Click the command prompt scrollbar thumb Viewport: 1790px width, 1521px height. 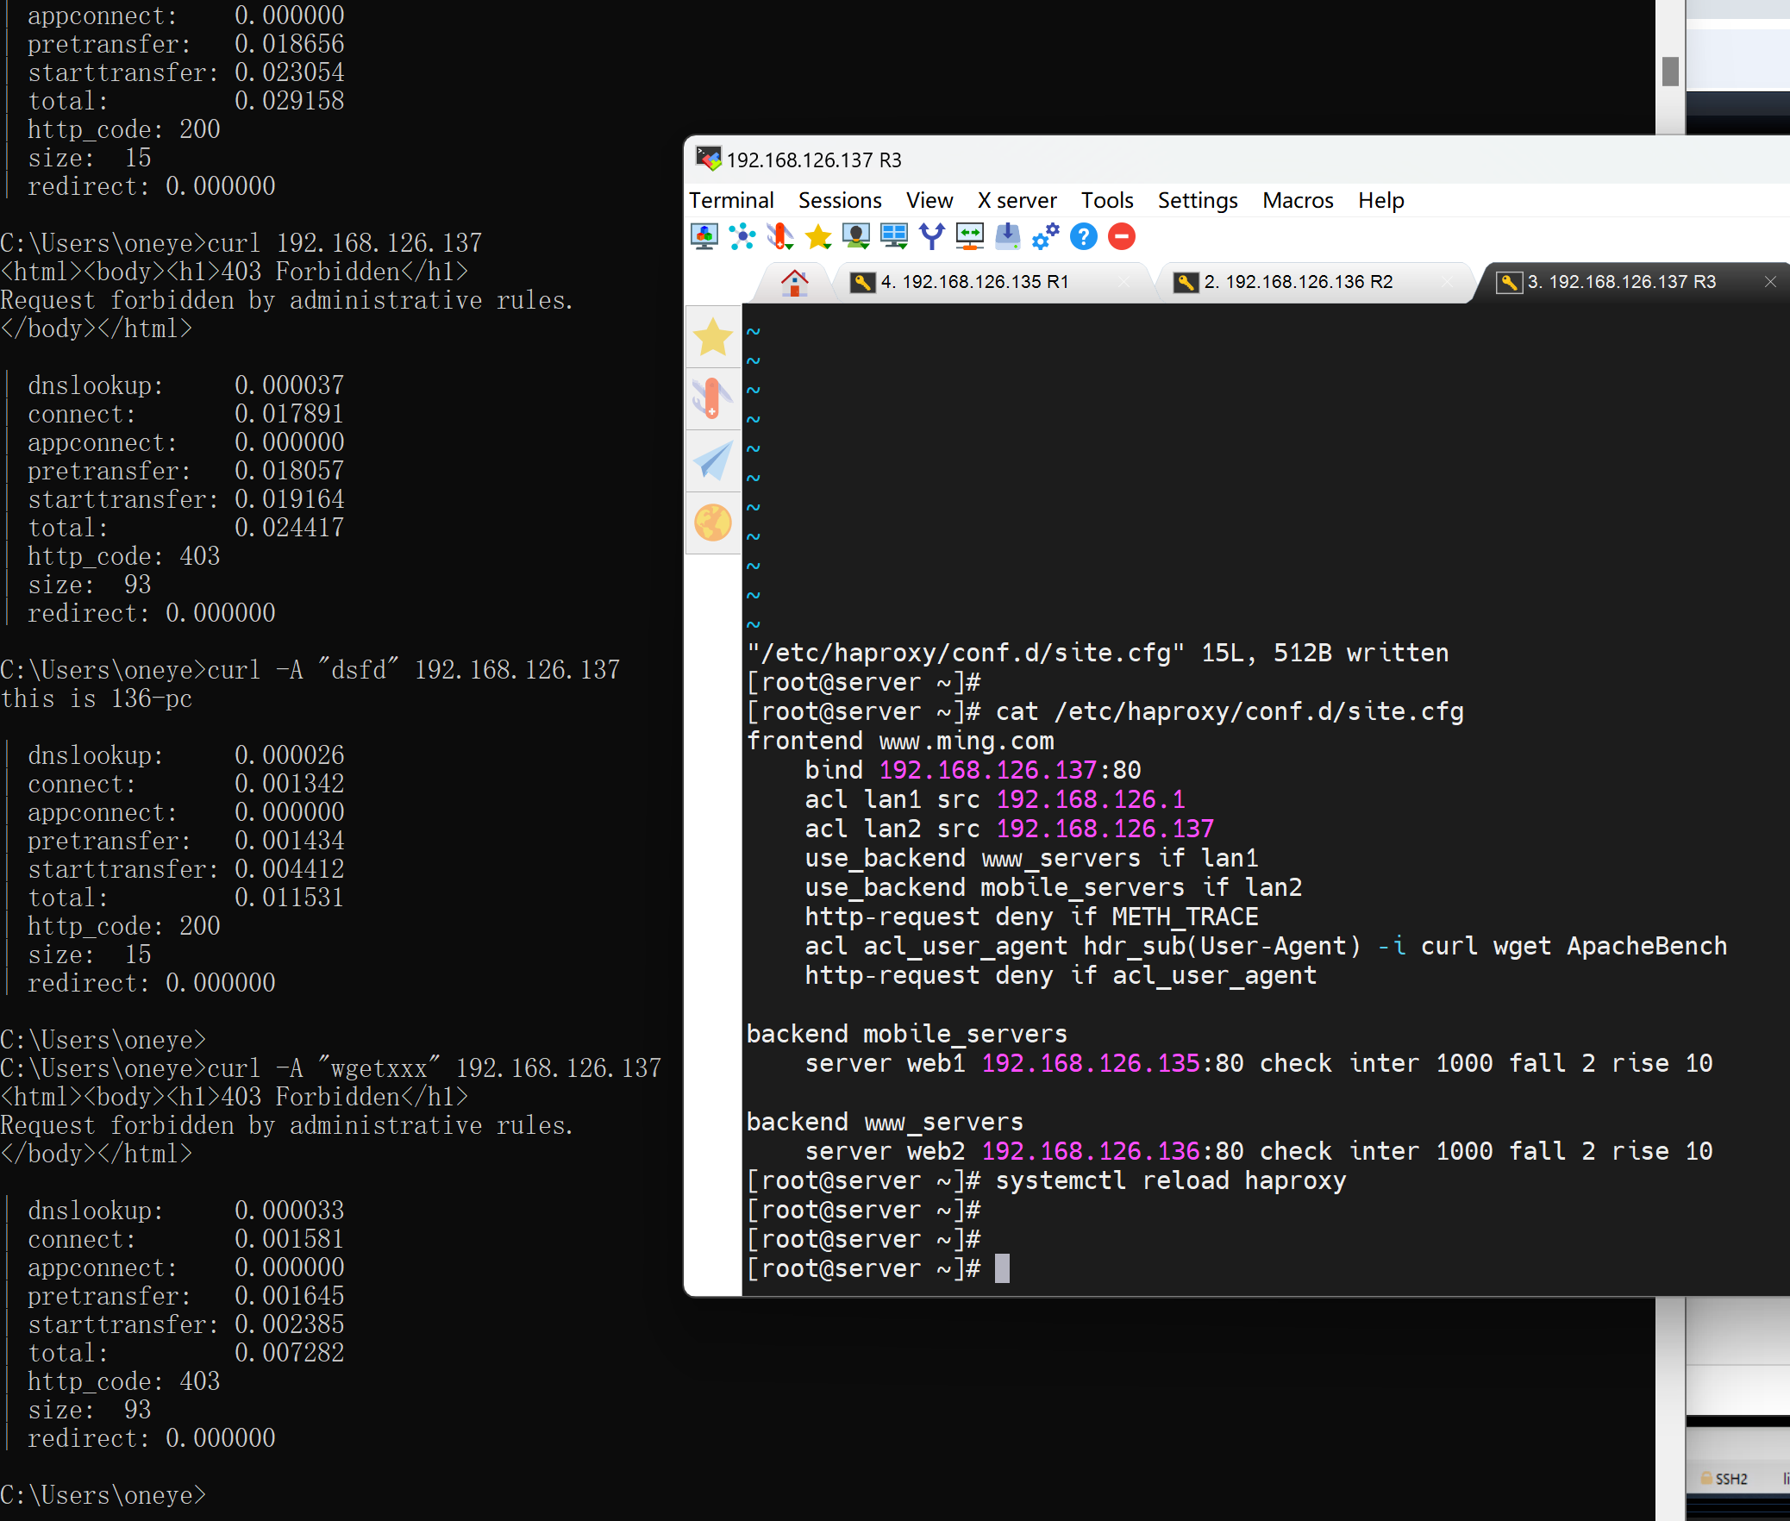coord(1670,72)
